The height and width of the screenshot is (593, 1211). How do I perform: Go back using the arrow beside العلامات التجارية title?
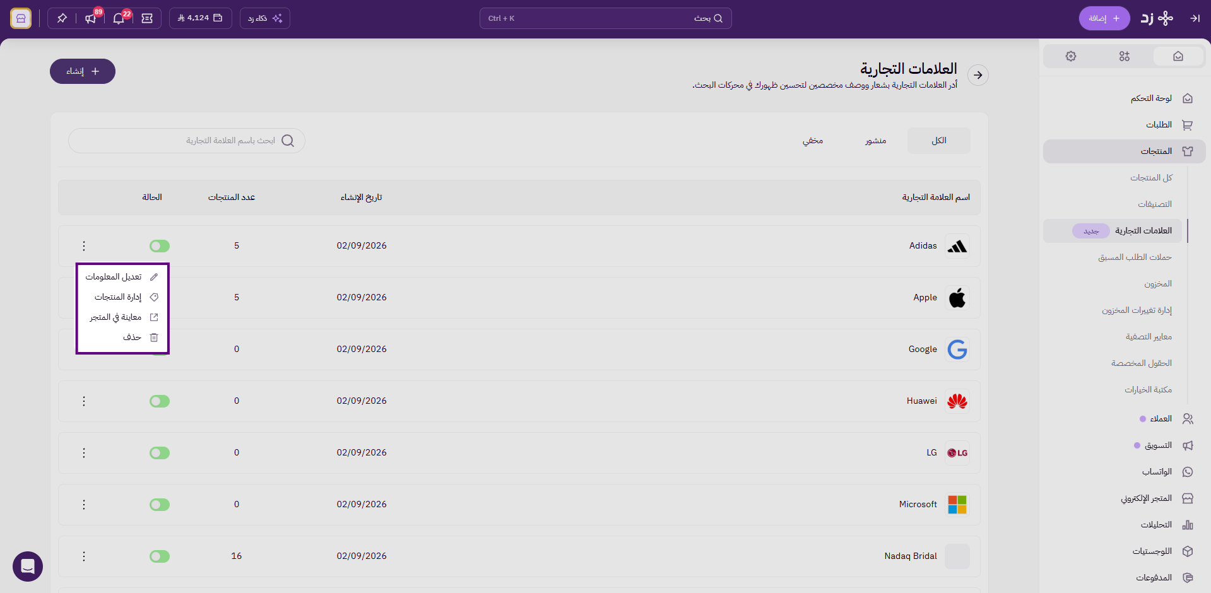[978, 75]
